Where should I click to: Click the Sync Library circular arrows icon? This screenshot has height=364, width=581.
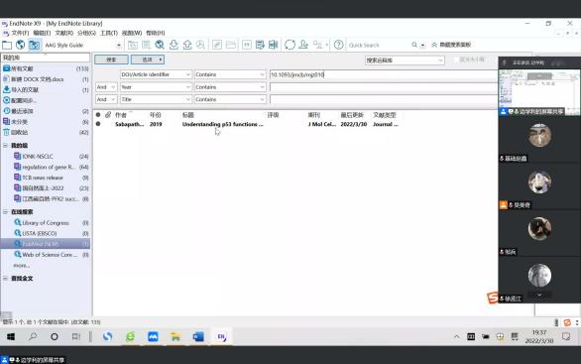[290, 45]
